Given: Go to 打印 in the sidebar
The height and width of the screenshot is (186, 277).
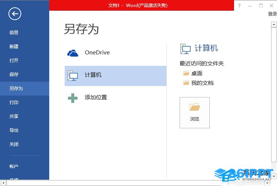Looking at the screenshot, I should (14, 102).
